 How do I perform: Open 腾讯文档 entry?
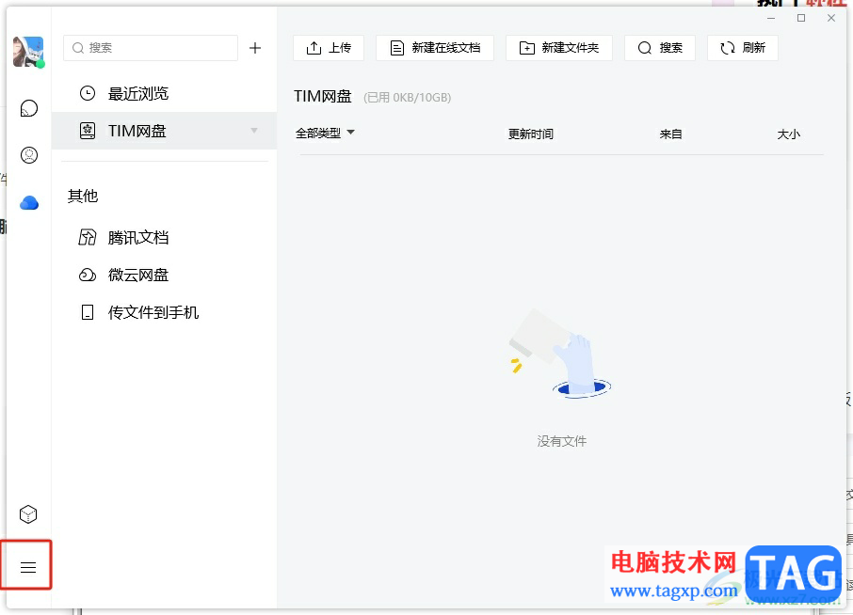[164, 237]
